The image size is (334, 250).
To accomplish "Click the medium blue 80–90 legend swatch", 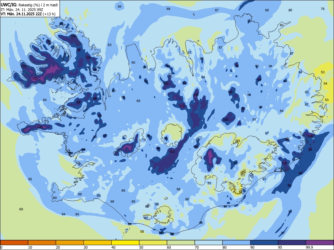I will click(x=236, y=243).
